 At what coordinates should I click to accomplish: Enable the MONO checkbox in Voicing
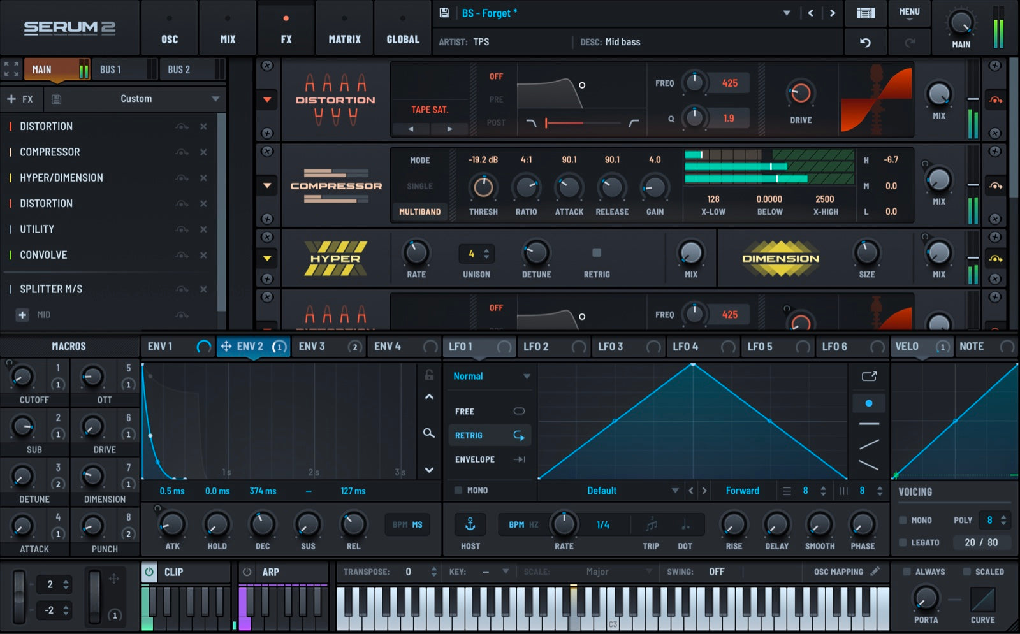pos(903,520)
